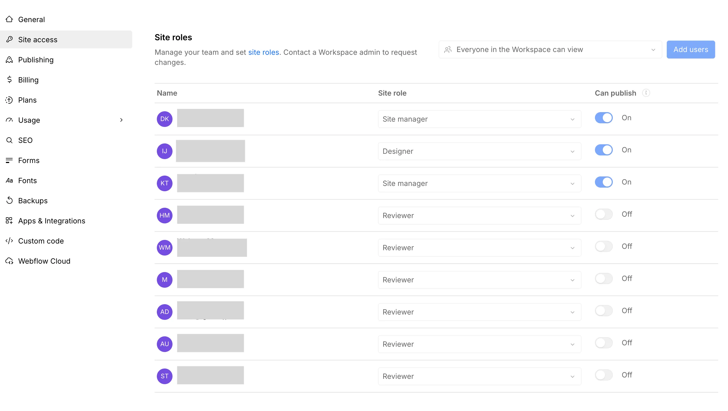Viewport: 728px width, 411px height.
Task: Open the Workspace view access dropdown
Action: (x=550, y=49)
